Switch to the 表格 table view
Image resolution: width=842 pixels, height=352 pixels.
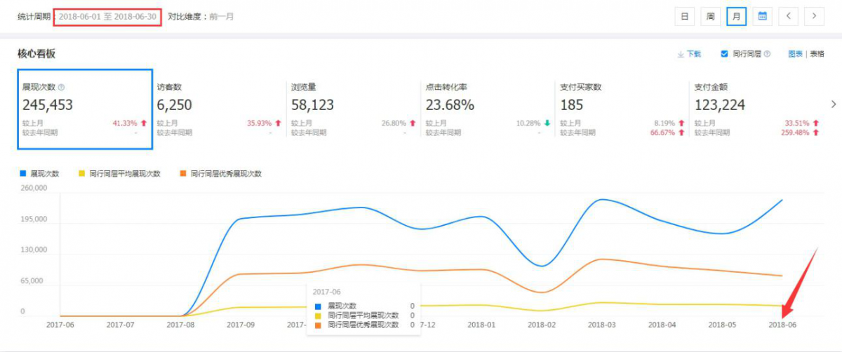pos(817,54)
